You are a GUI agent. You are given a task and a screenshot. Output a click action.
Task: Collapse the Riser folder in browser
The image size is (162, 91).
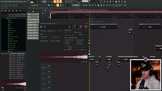(10, 51)
